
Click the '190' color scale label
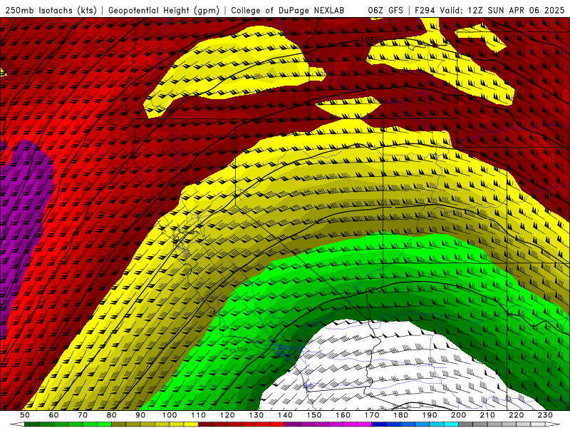tap(430, 415)
